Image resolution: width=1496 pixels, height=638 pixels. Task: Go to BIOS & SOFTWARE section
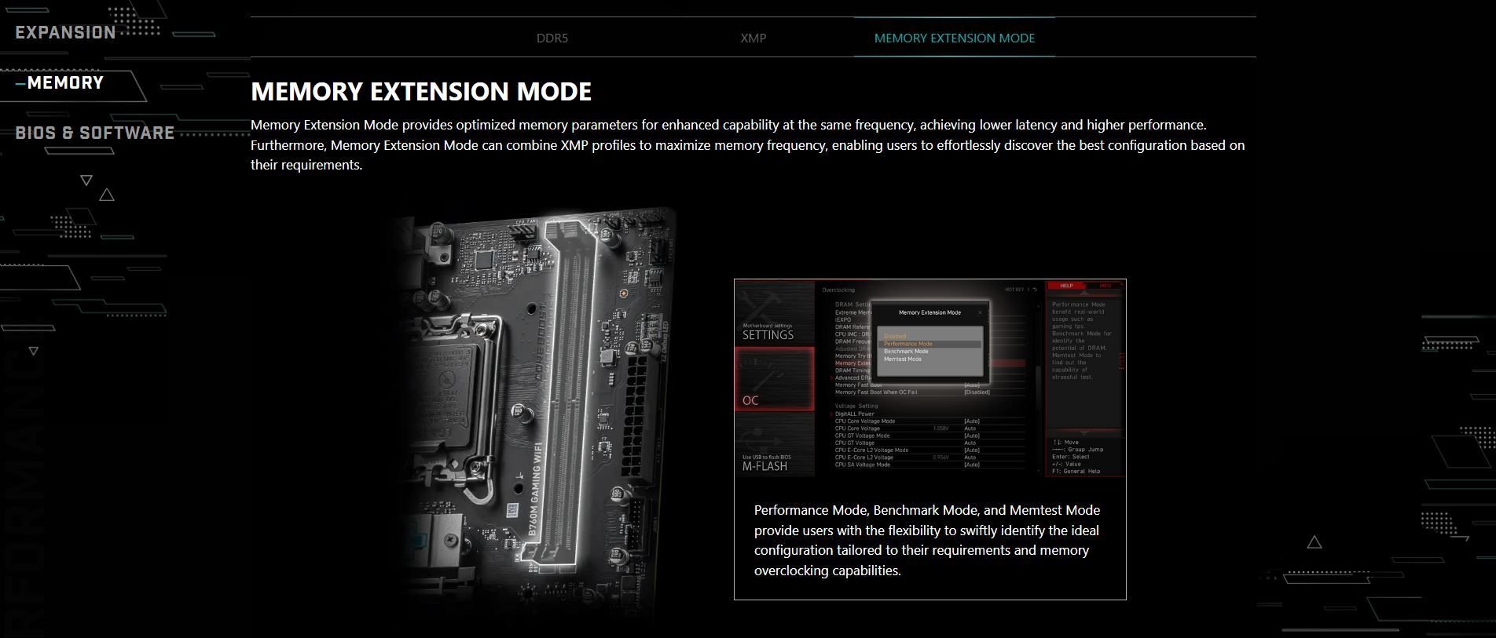(95, 133)
